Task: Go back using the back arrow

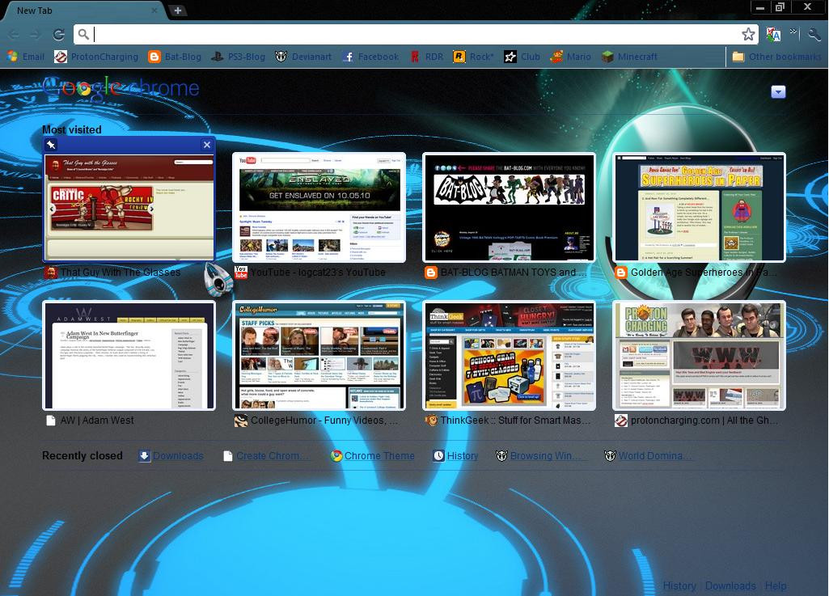Action: point(14,35)
